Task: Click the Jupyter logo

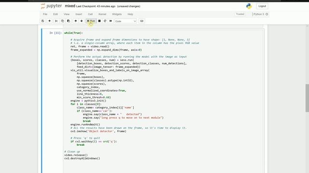Action: tap(51, 6)
